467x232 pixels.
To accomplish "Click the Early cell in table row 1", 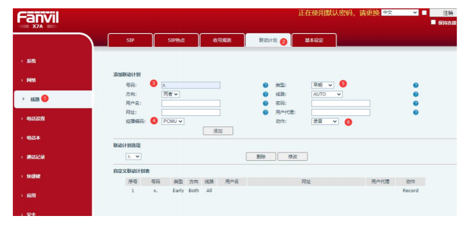I will [x=178, y=190].
